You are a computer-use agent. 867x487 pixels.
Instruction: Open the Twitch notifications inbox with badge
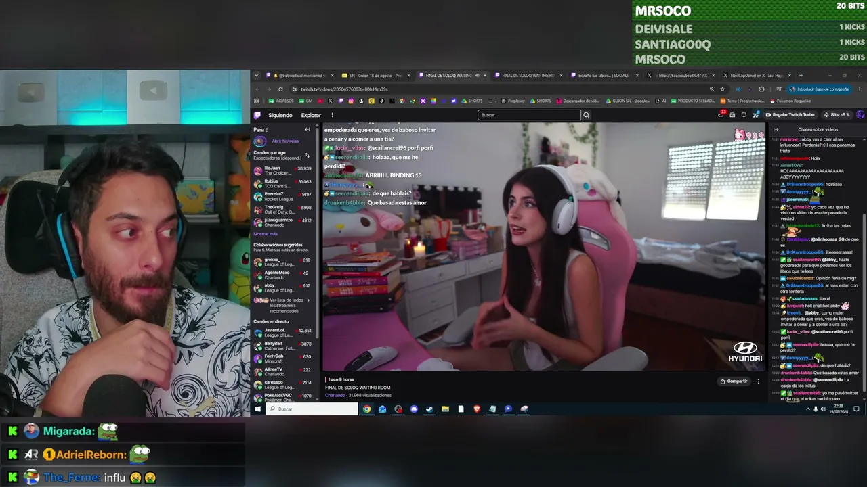click(721, 115)
